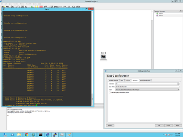Open Server Manager from the taskbar
Viewport: 183px width, 137px height.
(x=5, y=135)
